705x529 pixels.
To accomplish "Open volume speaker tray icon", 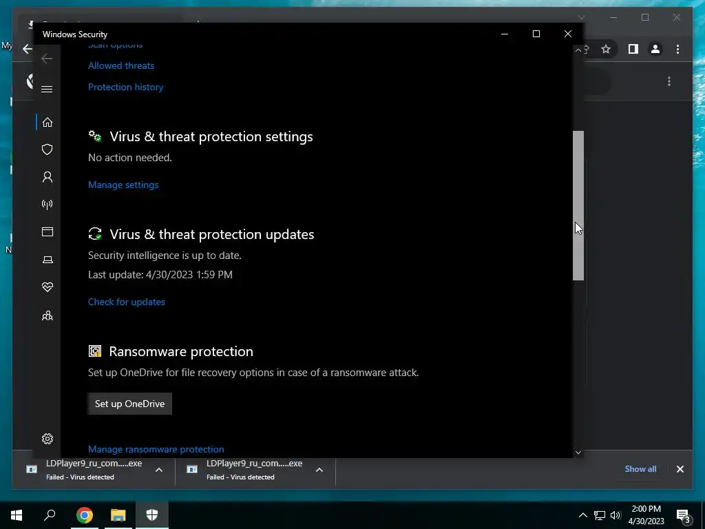I will (615, 515).
